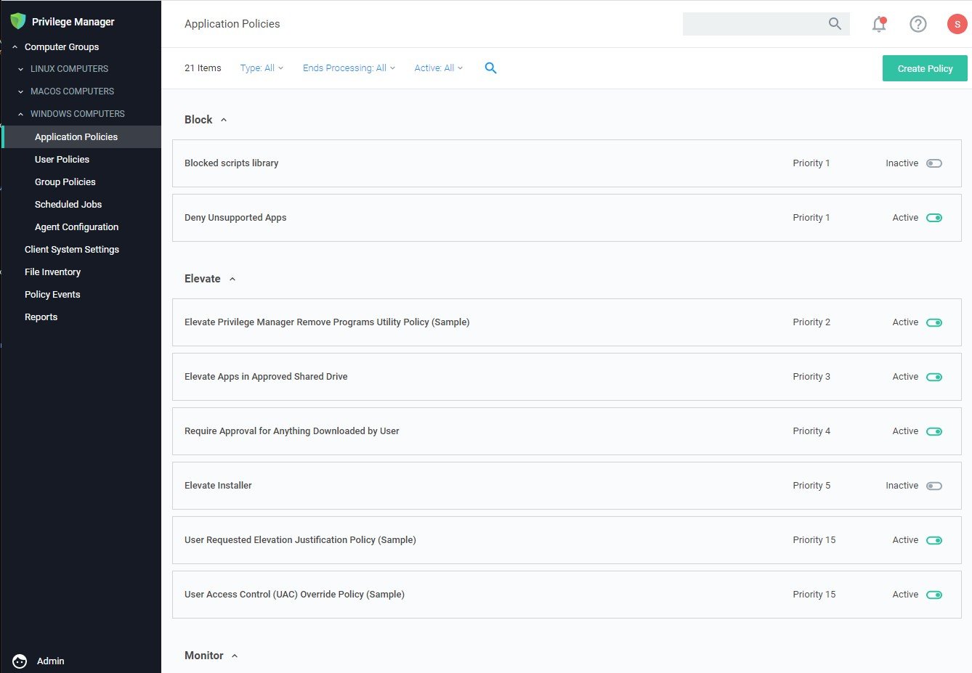Collapse the Block section

(x=224, y=120)
